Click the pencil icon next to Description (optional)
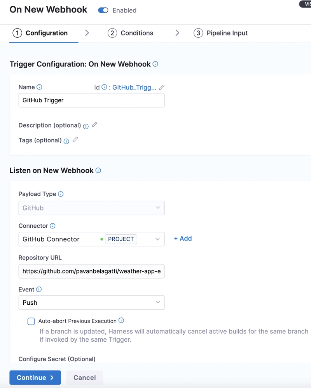This screenshot has height=388, width=311. coord(95,125)
